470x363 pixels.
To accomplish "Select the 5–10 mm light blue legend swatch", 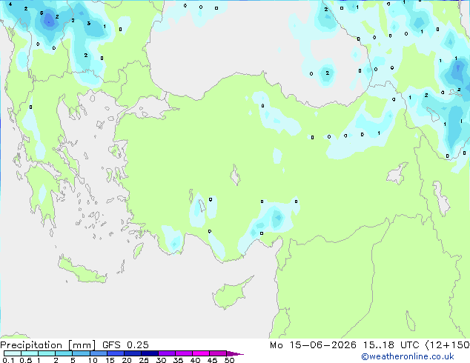I will tap(81, 353).
